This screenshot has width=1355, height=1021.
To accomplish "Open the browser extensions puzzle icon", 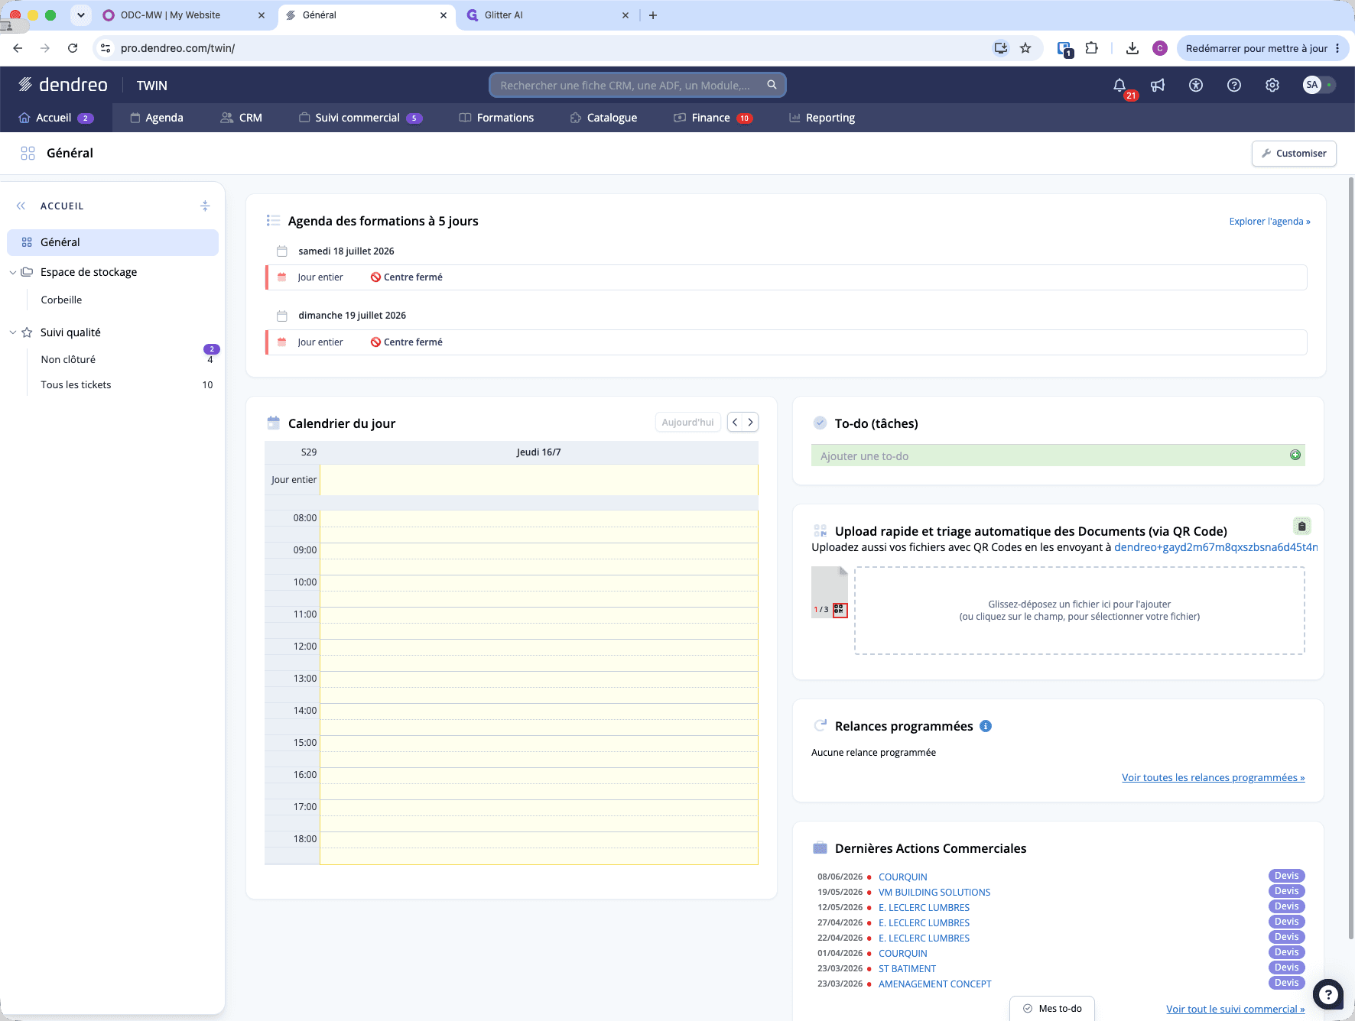I will (1091, 48).
